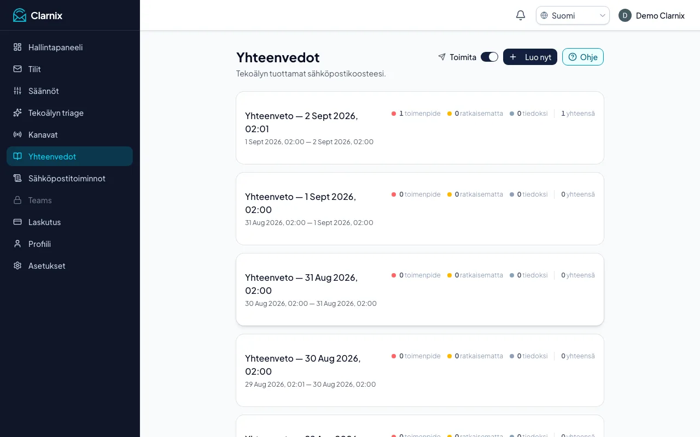Open summary Yhteenveto — 2 Sept 2026, 02:01

(420, 128)
